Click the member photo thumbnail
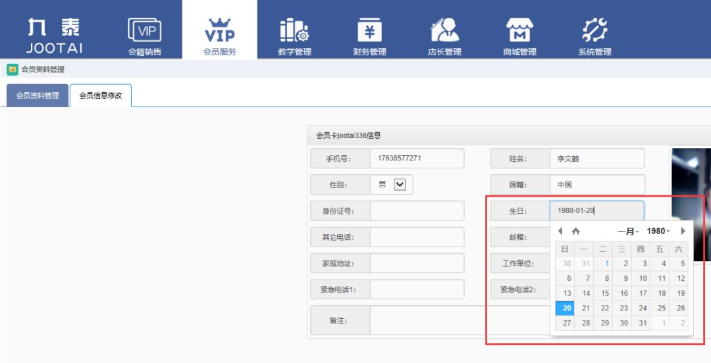711x363 pixels. 691,205
